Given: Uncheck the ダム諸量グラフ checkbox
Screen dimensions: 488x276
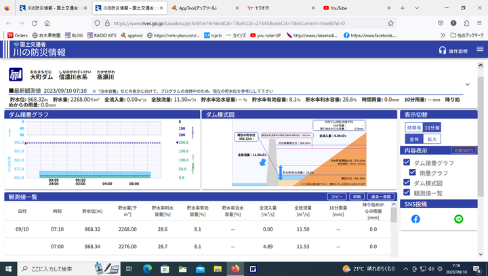Looking at the screenshot, I should pyautogui.click(x=407, y=163).
